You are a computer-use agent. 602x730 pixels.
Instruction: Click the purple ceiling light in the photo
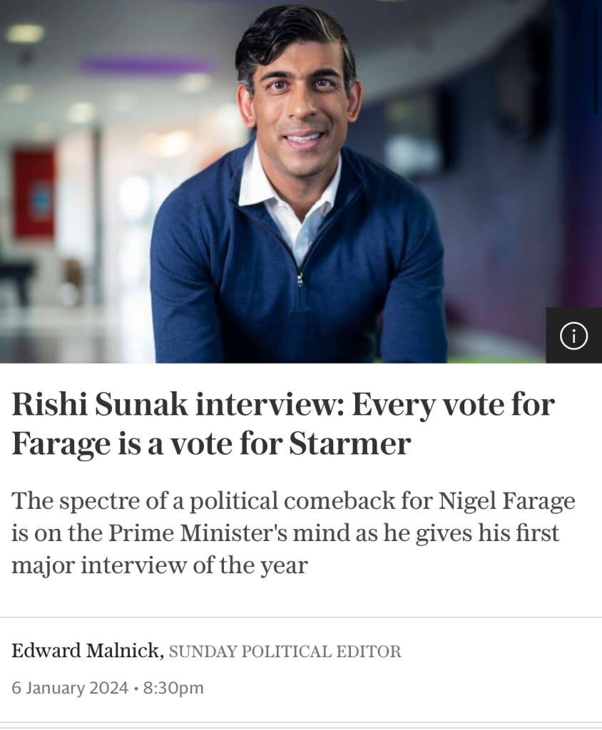(x=146, y=66)
